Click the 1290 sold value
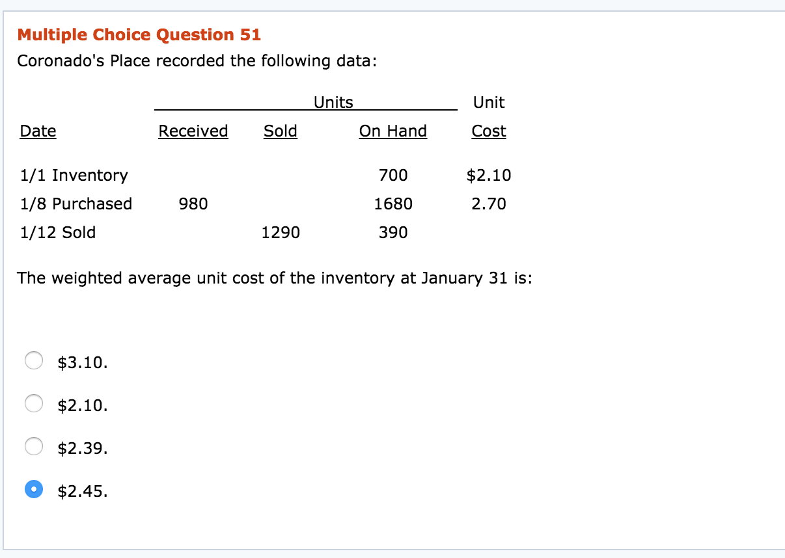Image resolution: width=785 pixels, height=558 pixels. [x=281, y=232]
